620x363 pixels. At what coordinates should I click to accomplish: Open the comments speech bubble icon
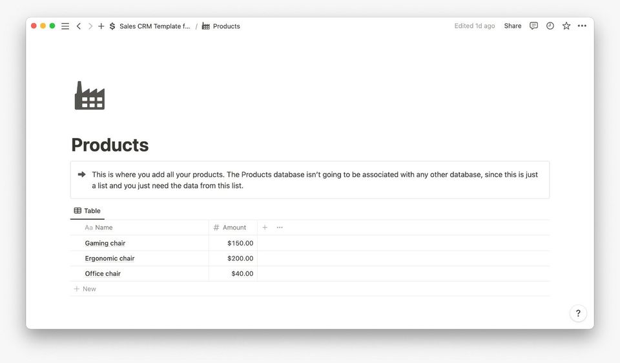(533, 26)
